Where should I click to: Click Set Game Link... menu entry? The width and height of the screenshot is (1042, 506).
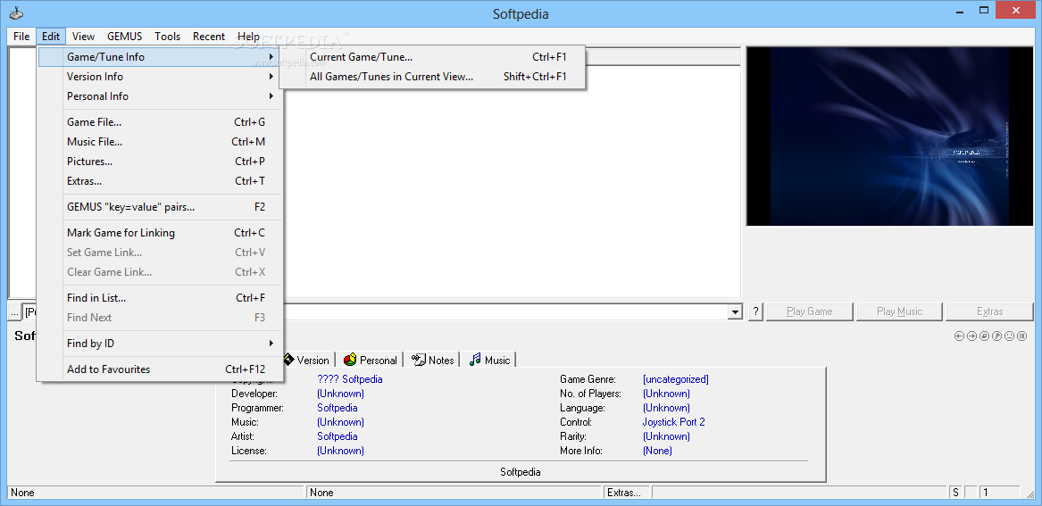click(160, 253)
